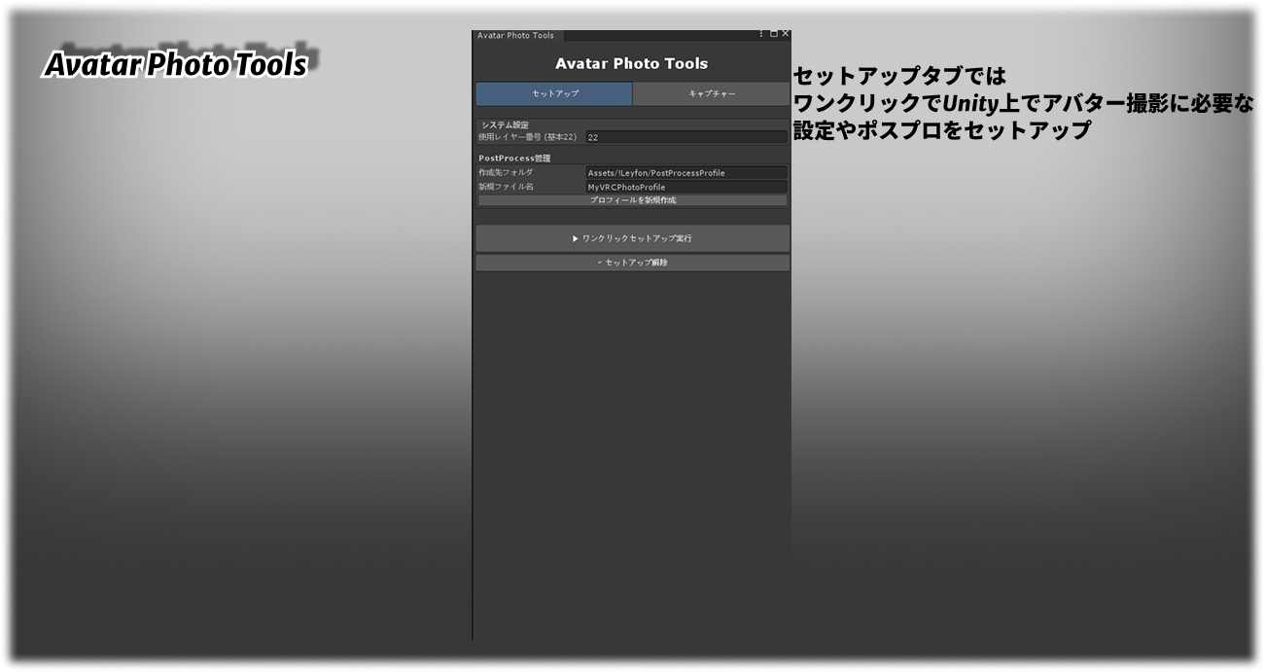The width and height of the screenshot is (1265, 672).
Task: Click the 新規ファイル名 label
Action: click(506, 186)
